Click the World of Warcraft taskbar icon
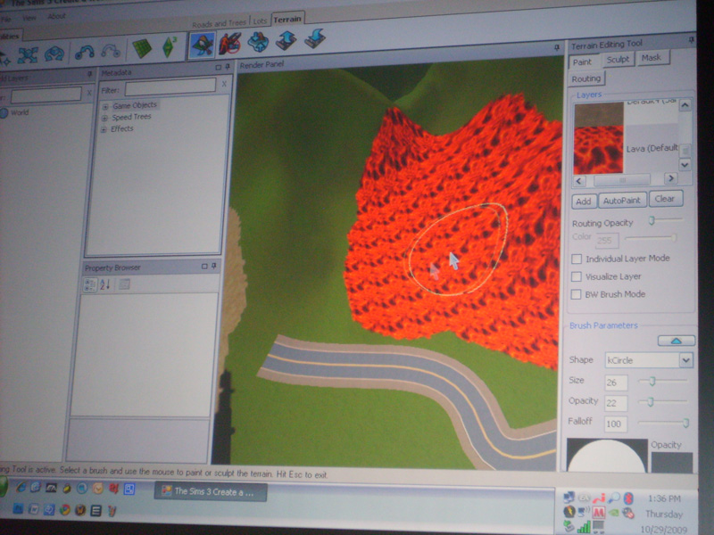 [80, 510]
